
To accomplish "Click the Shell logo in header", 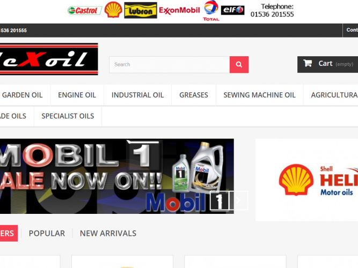I will pos(113,10).
